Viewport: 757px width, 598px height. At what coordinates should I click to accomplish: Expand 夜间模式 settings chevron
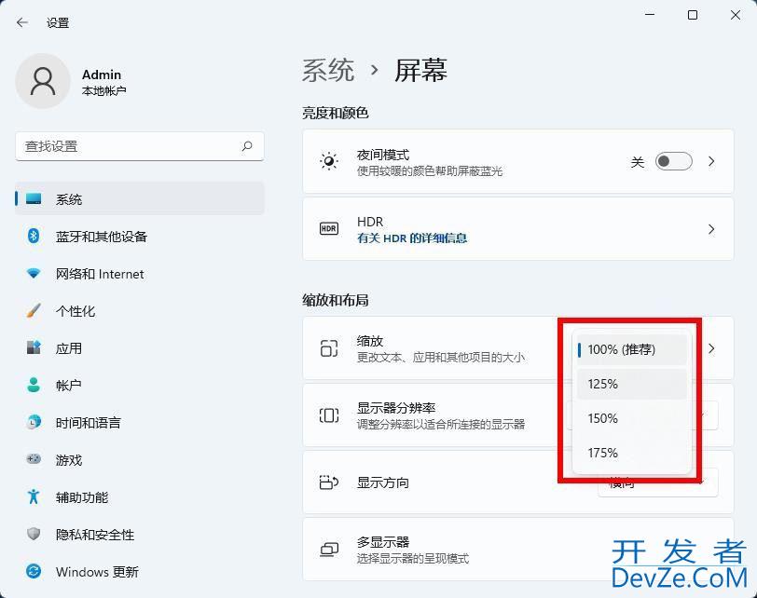(x=711, y=161)
